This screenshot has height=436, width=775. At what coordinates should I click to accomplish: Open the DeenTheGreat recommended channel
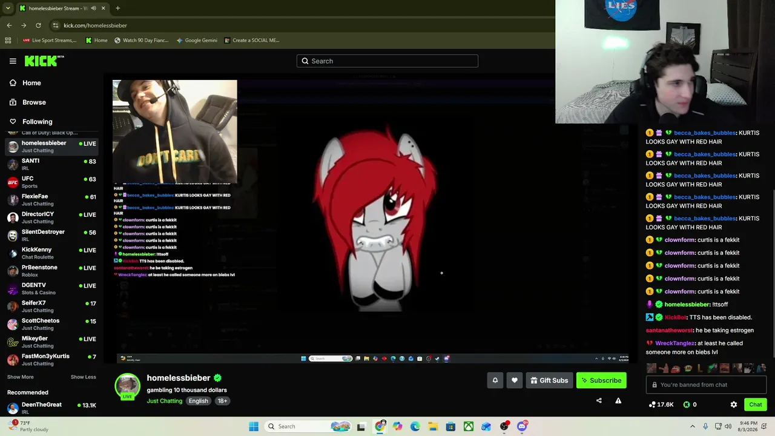coord(51,407)
